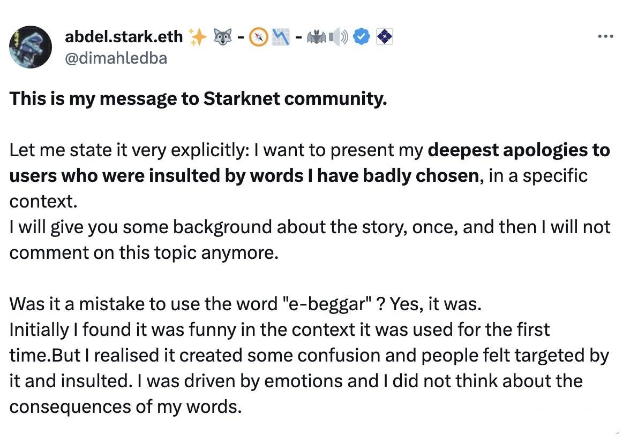Click the compass emoji in display name
The image size is (630, 445).
259,37
